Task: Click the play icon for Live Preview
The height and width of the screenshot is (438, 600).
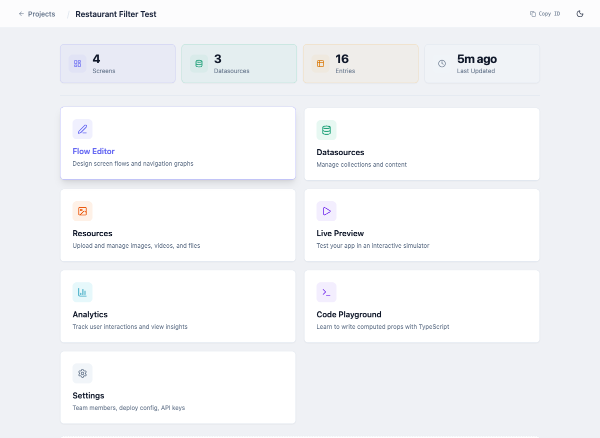Action: (326, 211)
